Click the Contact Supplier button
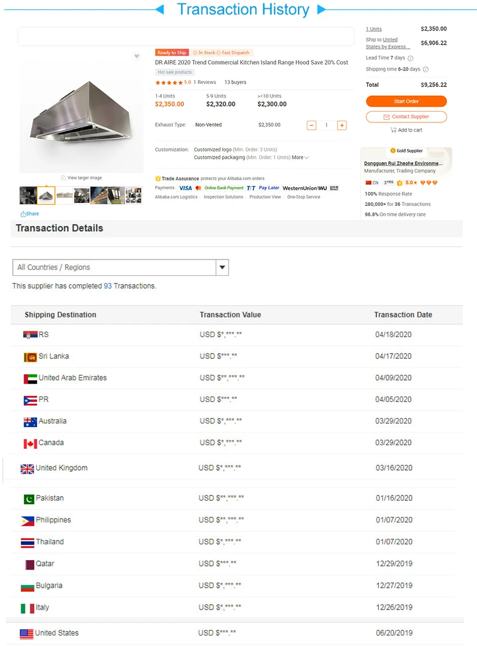The image size is (477, 646). pyautogui.click(x=406, y=116)
